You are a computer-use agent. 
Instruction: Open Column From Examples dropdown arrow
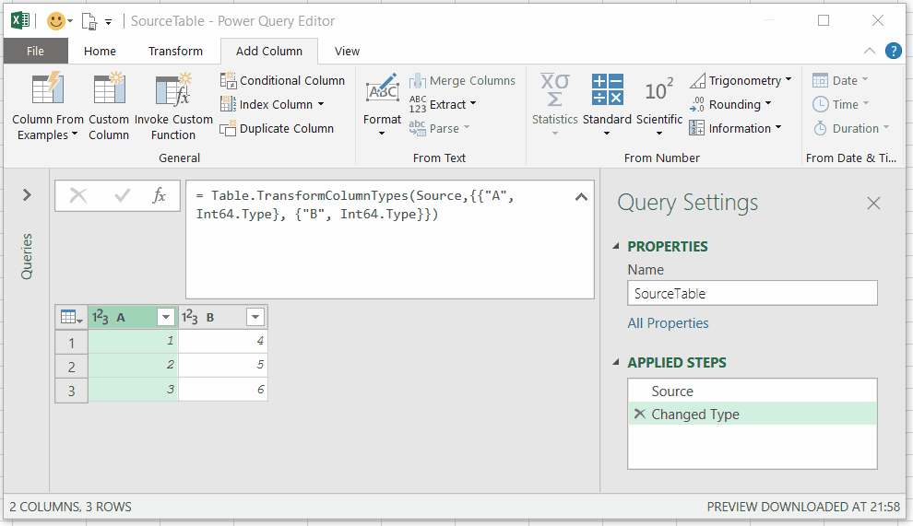point(75,135)
